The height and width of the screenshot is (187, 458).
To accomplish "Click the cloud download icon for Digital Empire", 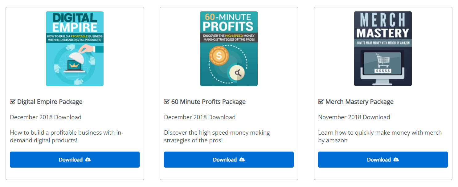I will (x=88, y=160).
